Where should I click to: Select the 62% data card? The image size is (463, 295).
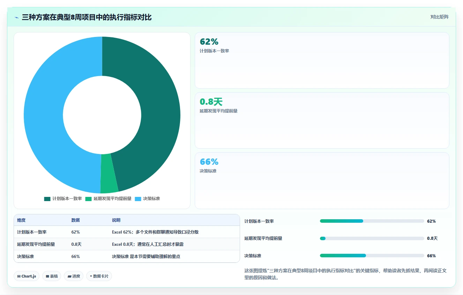322,60
